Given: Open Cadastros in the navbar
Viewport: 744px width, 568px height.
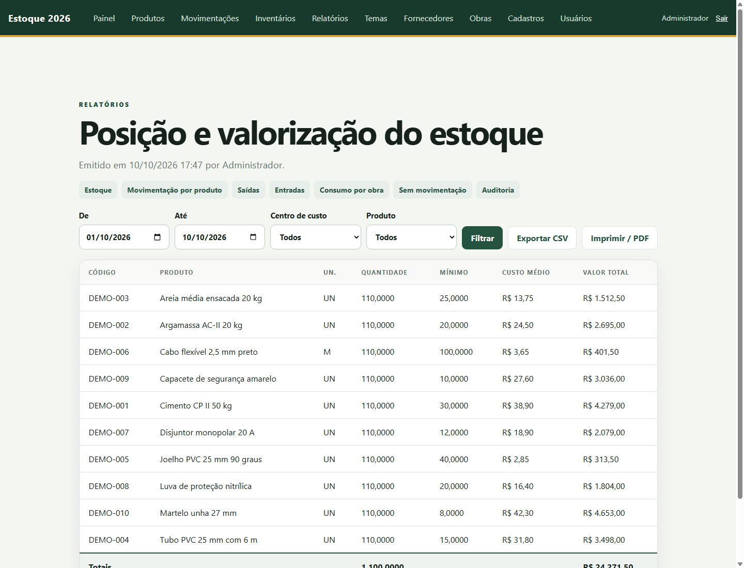Looking at the screenshot, I should click(x=525, y=18).
